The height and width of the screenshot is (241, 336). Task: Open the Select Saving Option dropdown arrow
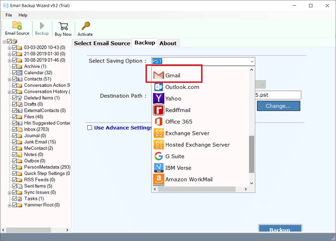(252, 61)
